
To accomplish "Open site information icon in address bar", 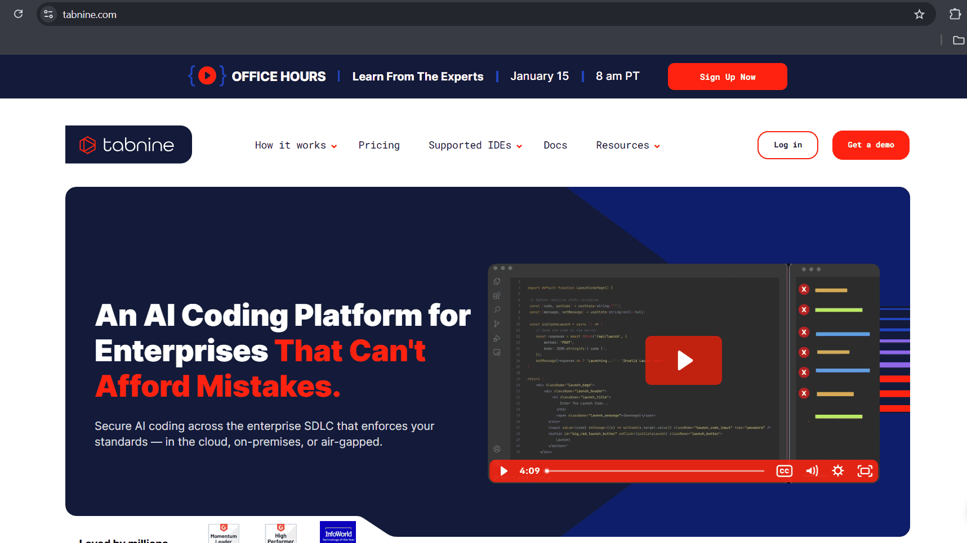I will [x=48, y=14].
